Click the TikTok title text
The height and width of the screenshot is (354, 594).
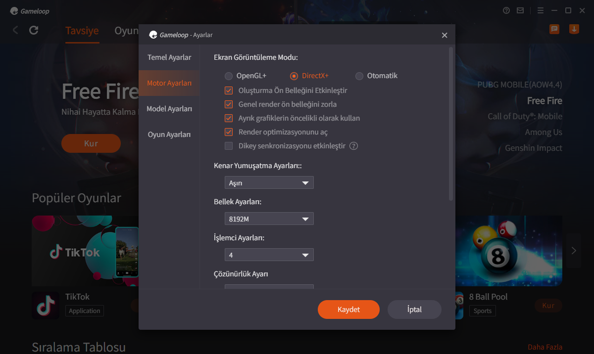pyautogui.click(x=78, y=297)
